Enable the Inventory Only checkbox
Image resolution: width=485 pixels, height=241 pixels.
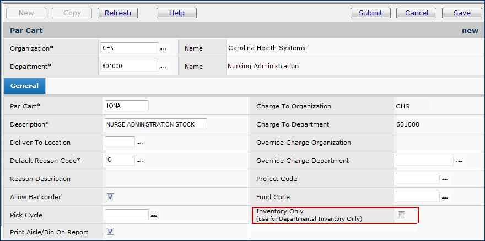pos(402,215)
